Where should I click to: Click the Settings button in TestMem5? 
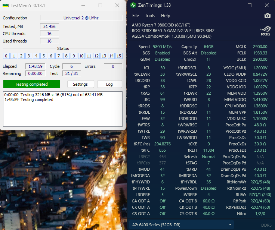(80, 84)
